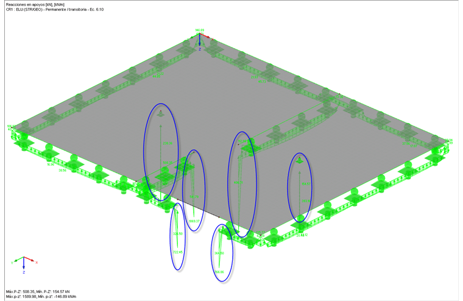463x301 pixels.
Task: Click the coordinate axes triad icon
Action: tap(24, 264)
